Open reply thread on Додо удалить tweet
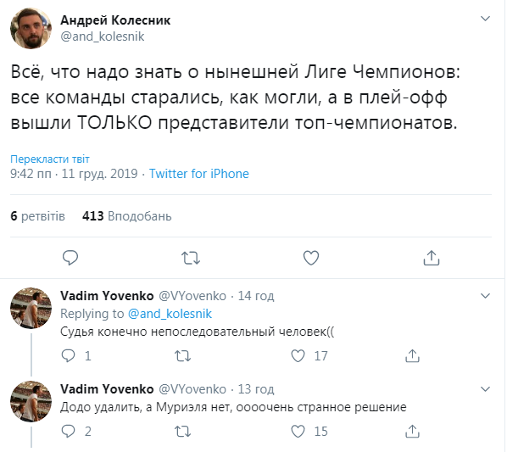 pyautogui.click(x=68, y=432)
